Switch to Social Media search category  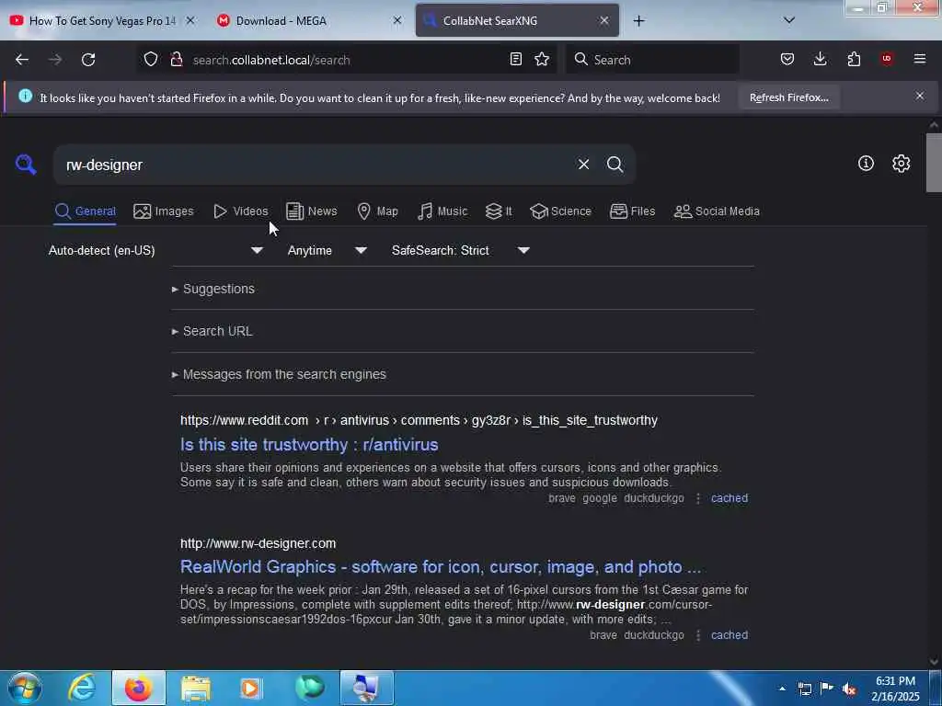(x=717, y=211)
